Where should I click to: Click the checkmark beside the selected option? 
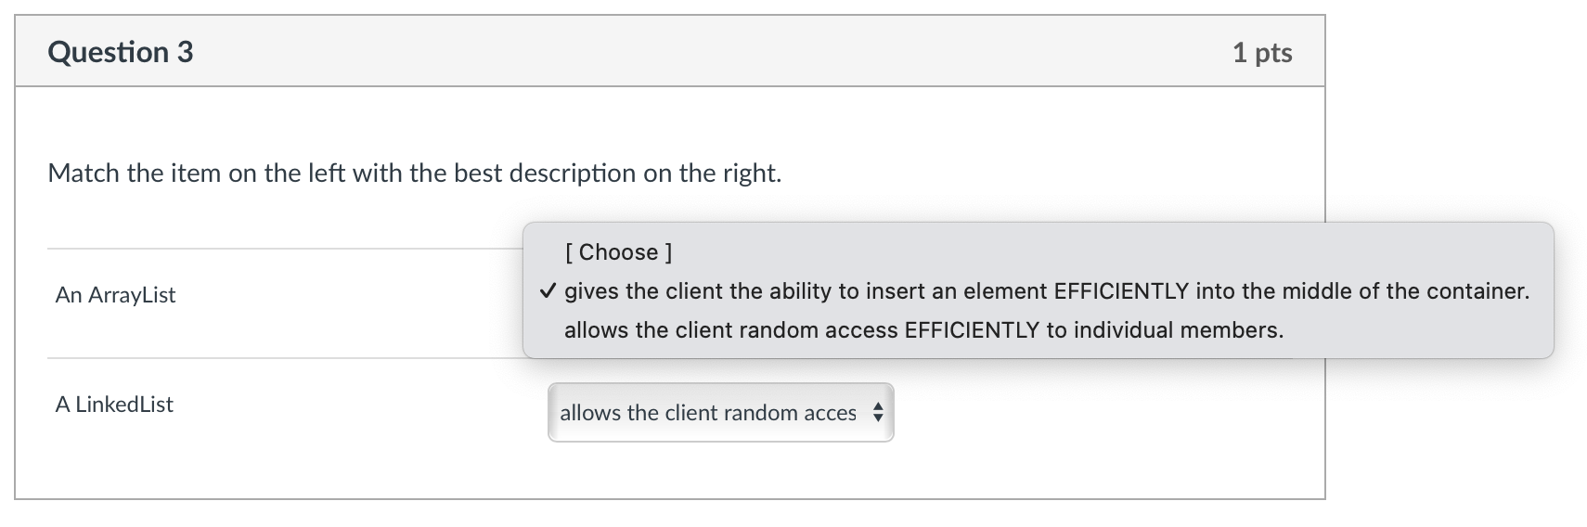[548, 291]
